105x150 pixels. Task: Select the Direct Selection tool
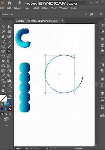[9, 27]
